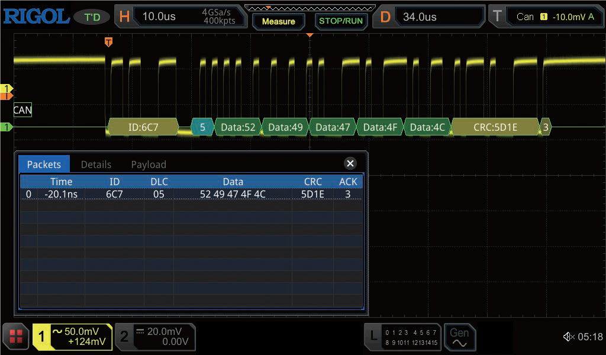Click the speaker mute icon
The image size is (606, 355).
[568, 337]
